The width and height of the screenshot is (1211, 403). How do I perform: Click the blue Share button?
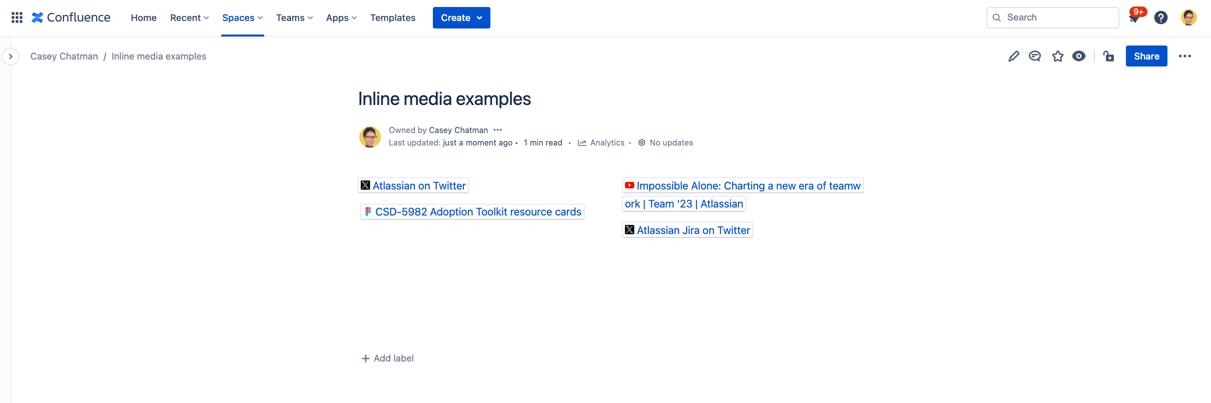click(1146, 56)
